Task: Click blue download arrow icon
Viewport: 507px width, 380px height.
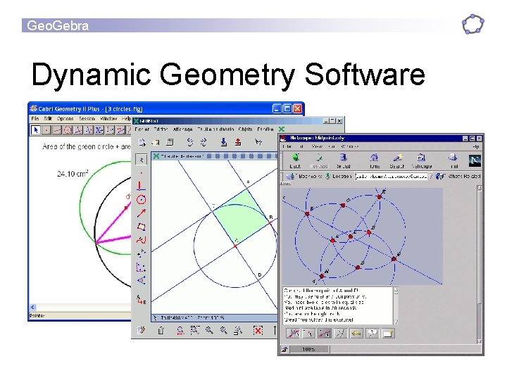Action: tap(223, 142)
